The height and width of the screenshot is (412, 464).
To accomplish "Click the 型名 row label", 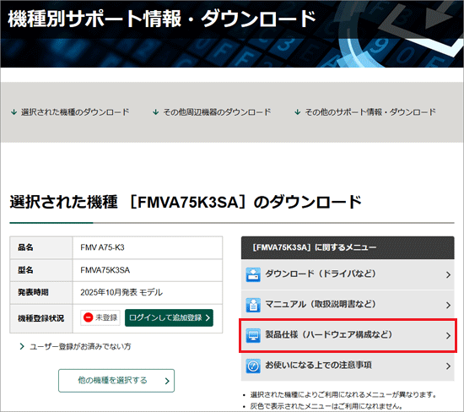I will click(25, 270).
